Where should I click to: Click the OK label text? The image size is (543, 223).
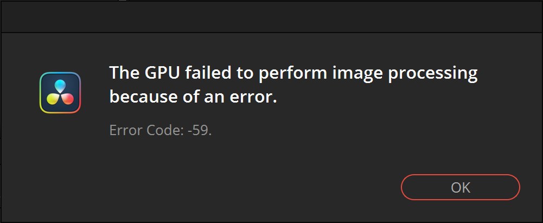461,188
